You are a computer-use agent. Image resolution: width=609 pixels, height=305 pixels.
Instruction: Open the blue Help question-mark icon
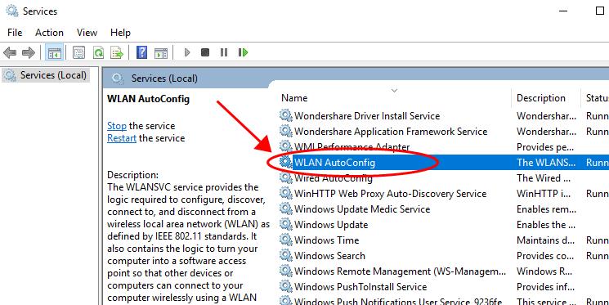(x=141, y=52)
